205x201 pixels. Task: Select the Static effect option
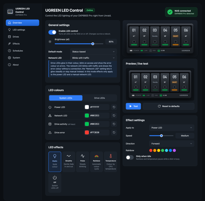(x=55, y=162)
